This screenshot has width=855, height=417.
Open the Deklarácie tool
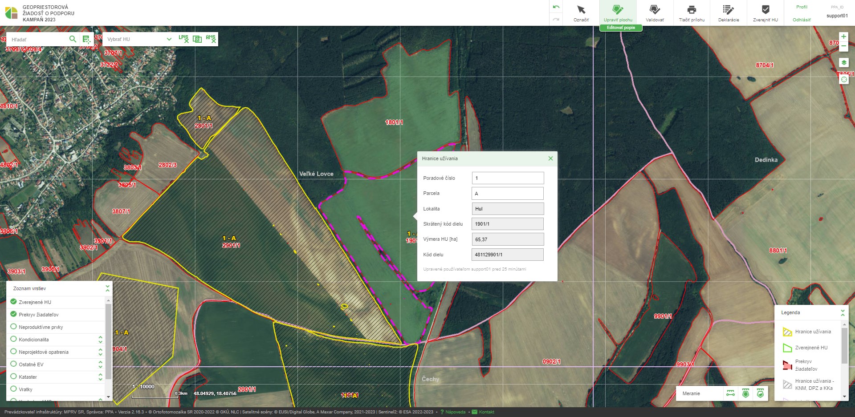pyautogui.click(x=729, y=13)
